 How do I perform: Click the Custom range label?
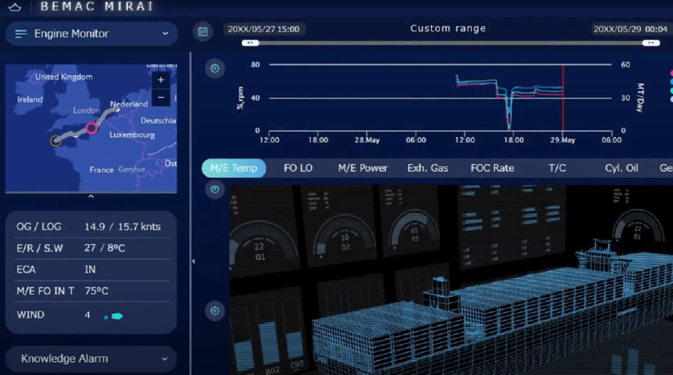pyautogui.click(x=448, y=28)
